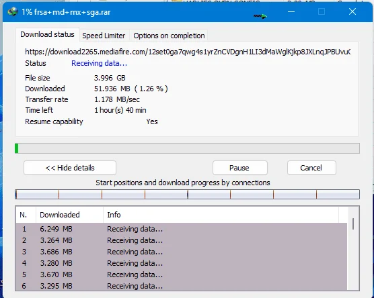Click the connections list scrollbar thumb
Viewport: 374px width, 298px height.
(353, 224)
